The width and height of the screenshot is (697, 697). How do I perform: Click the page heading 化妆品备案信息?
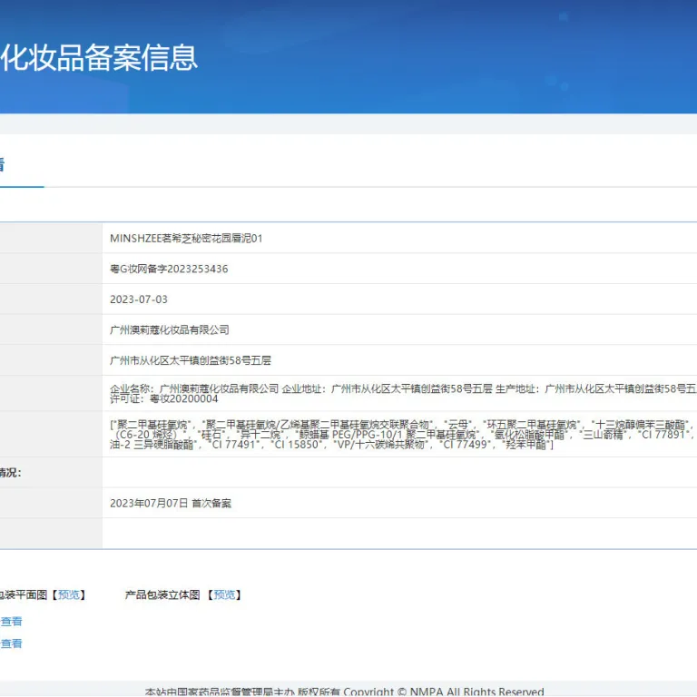[99, 58]
